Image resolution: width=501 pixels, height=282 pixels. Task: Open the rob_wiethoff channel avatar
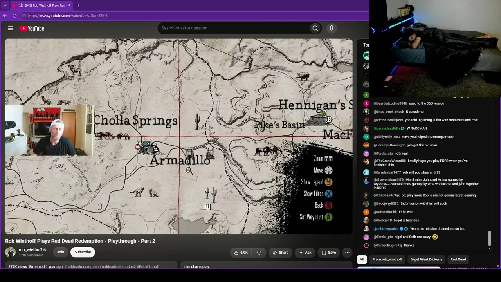point(11,252)
